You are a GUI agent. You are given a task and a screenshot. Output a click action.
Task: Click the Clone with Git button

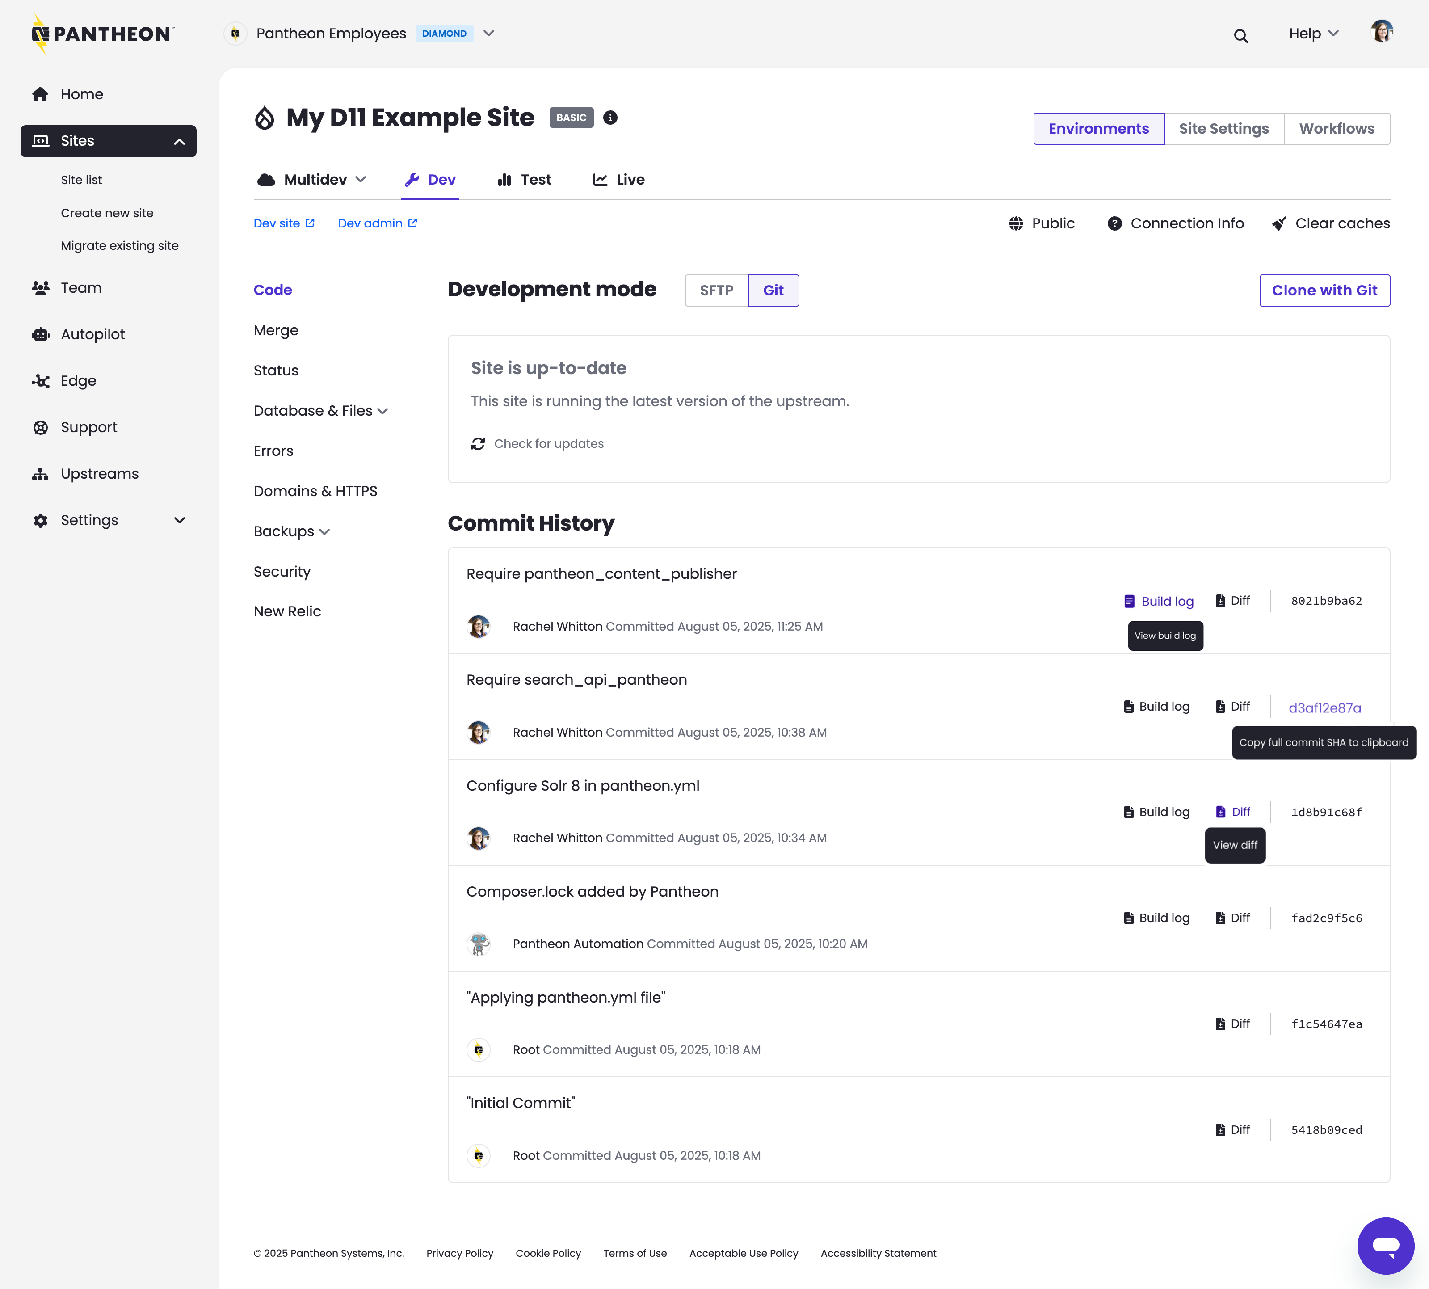(x=1325, y=291)
